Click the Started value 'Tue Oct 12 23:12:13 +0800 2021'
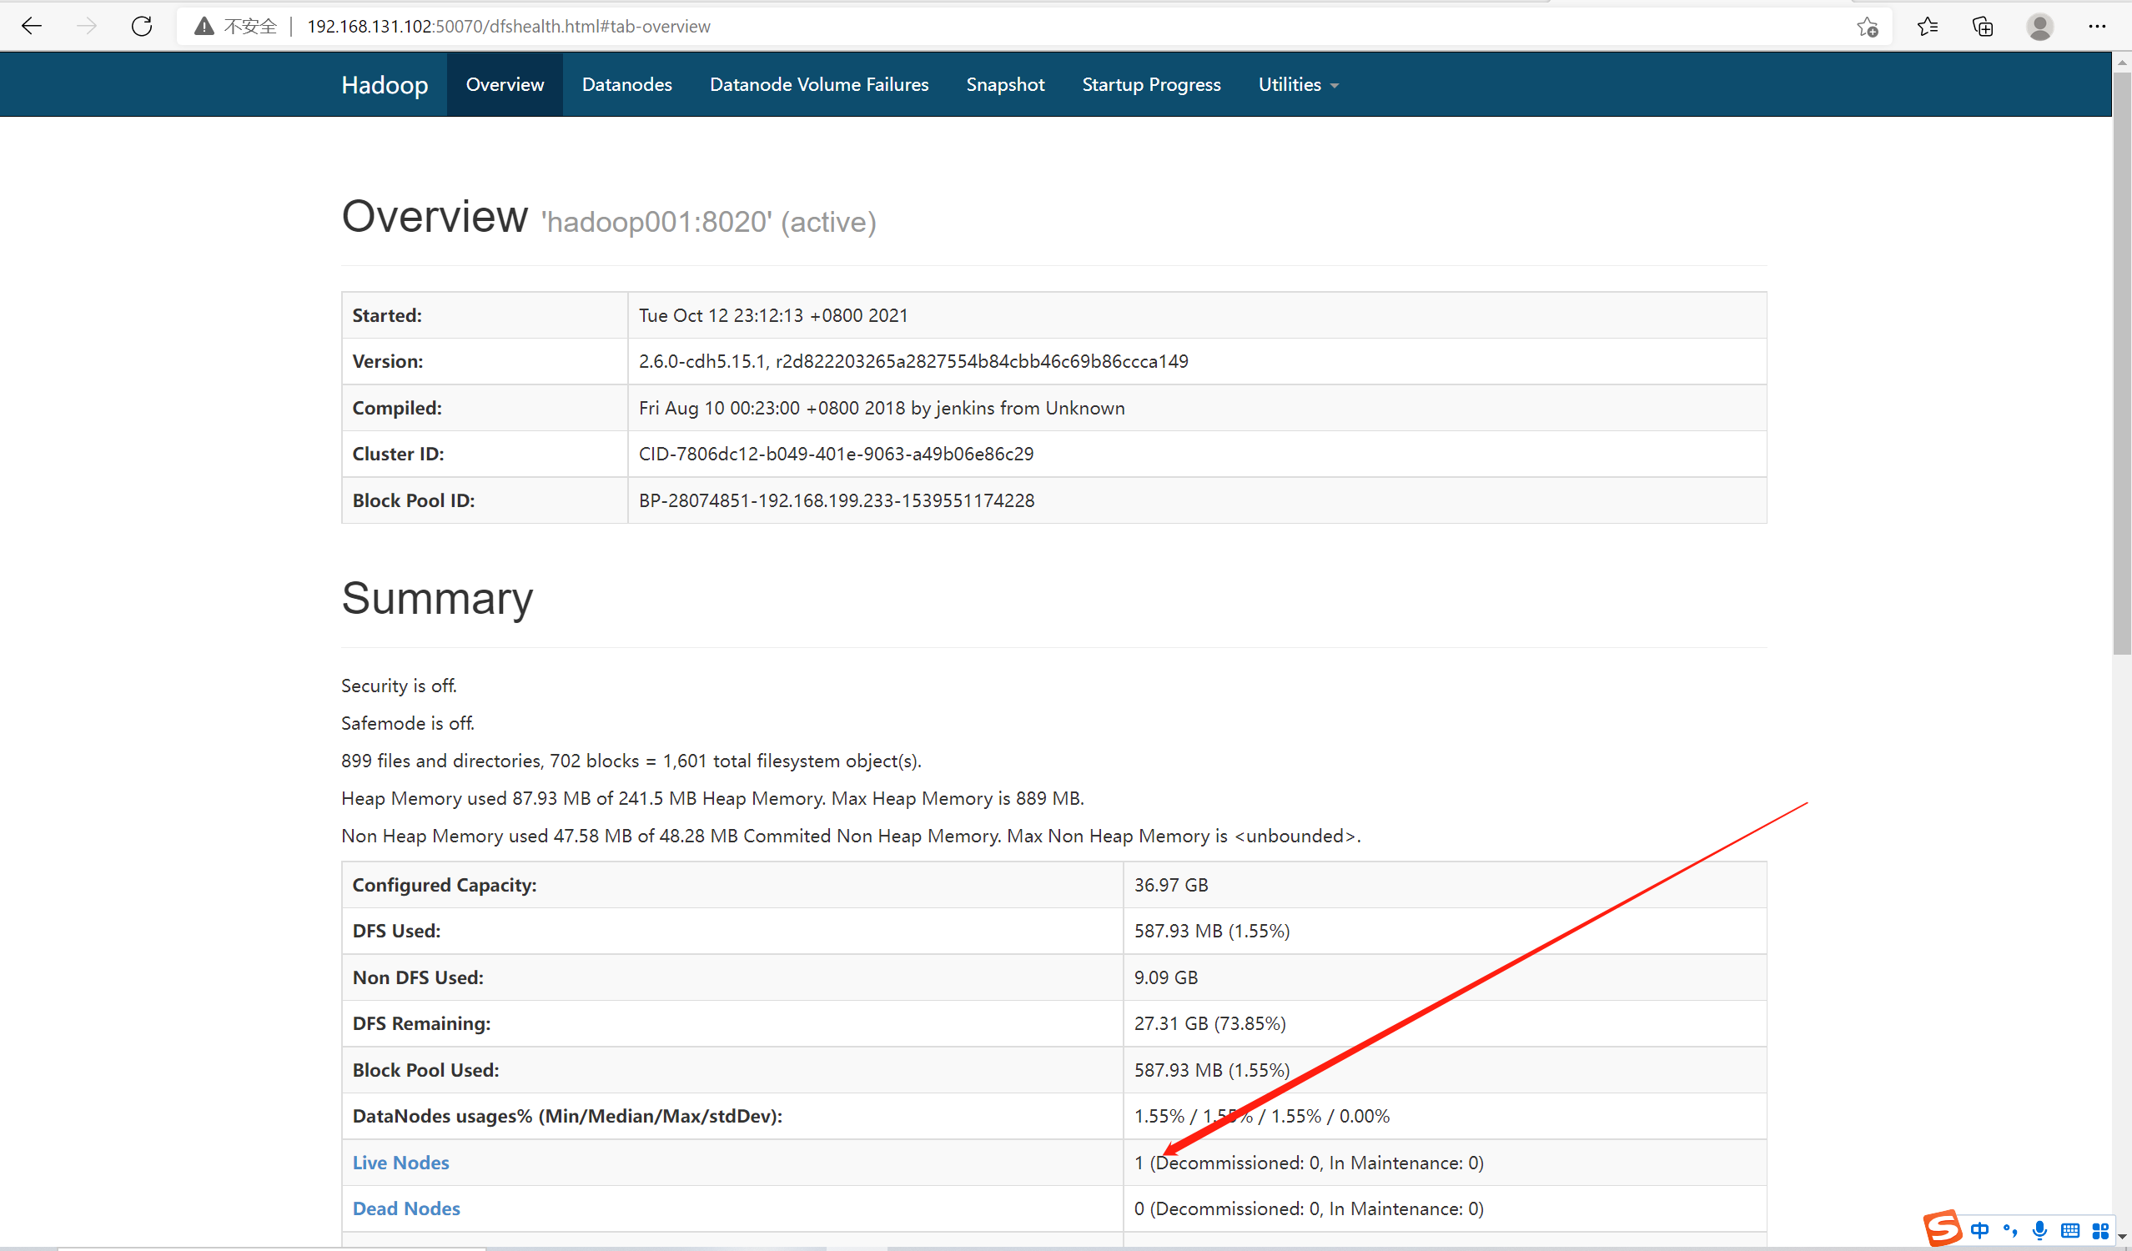The height and width of the screenshot is (1251, 2132). click(773, 315)
